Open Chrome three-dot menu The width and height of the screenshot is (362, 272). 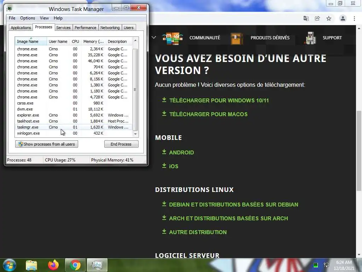(354, 18)
